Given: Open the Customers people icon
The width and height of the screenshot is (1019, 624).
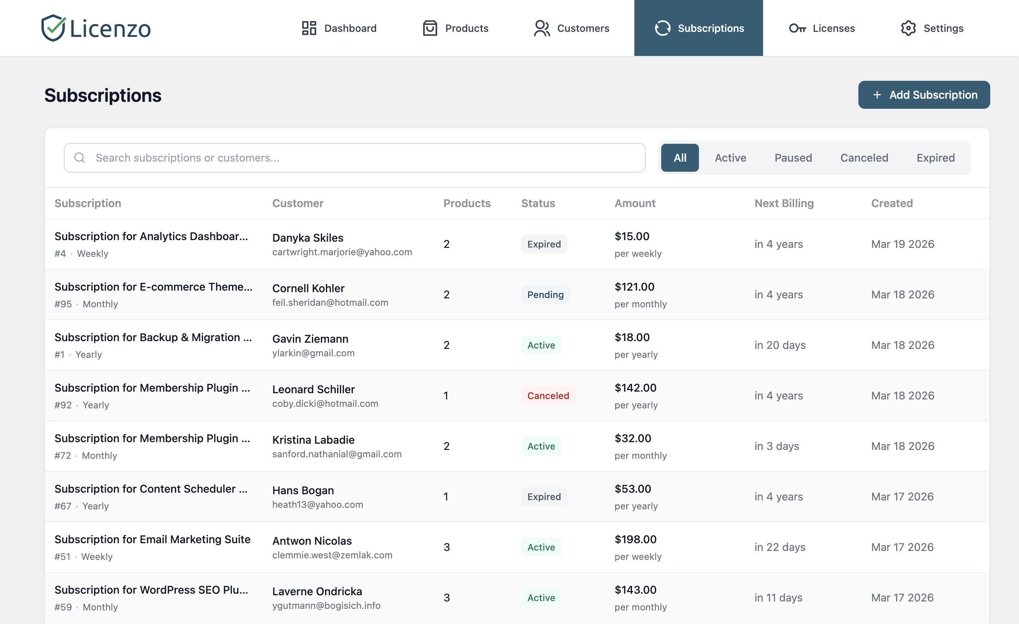Looking at the screenshot, I should [541, 28].
